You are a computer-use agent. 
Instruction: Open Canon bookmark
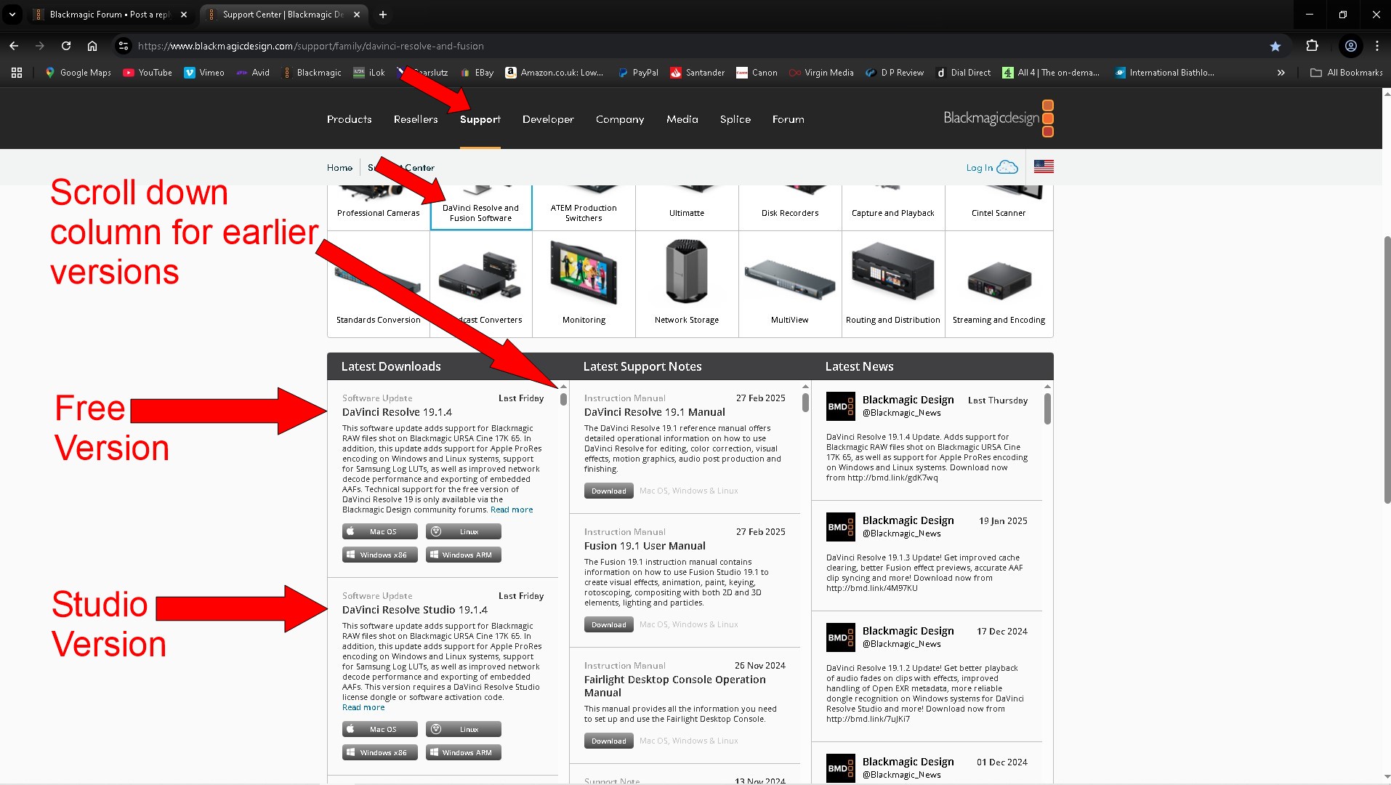tap(757, 73)
